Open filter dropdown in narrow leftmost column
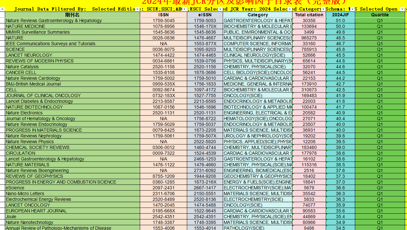The height and width of the screenshot is (230, 407). coord(2,9)
